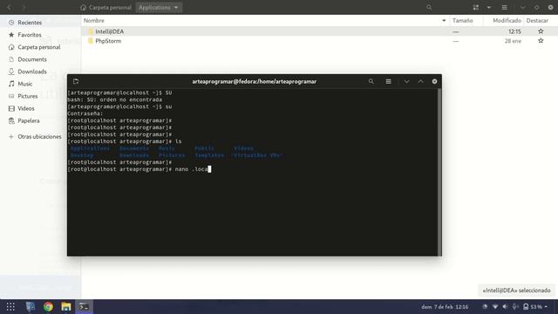The height and width of the screenshot is (314, 558).
Task: Open Downloads in sidebar
Action: pyautogui.click(x=32, y=72)
